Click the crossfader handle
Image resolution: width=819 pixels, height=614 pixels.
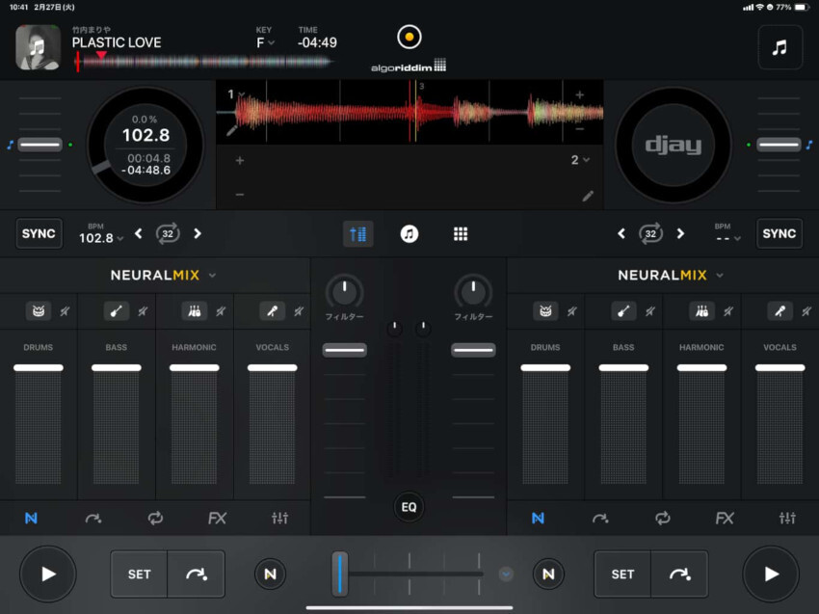click(x=339, y=574)
